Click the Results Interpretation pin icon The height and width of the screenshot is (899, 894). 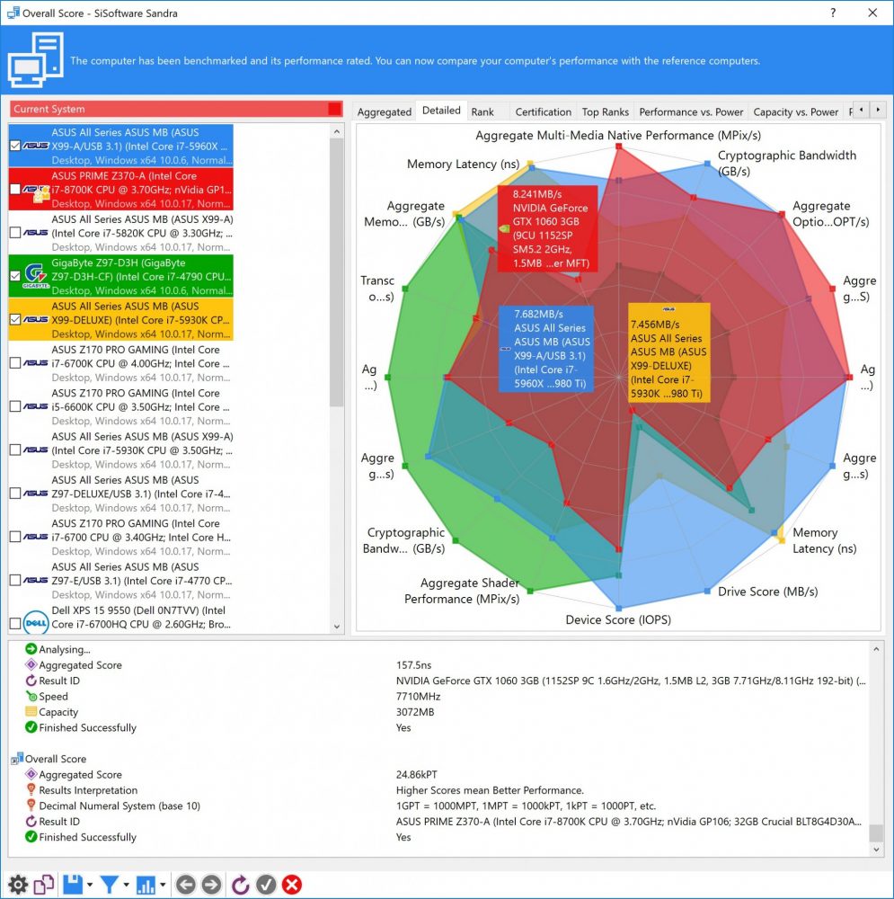[x=31, y=790]
